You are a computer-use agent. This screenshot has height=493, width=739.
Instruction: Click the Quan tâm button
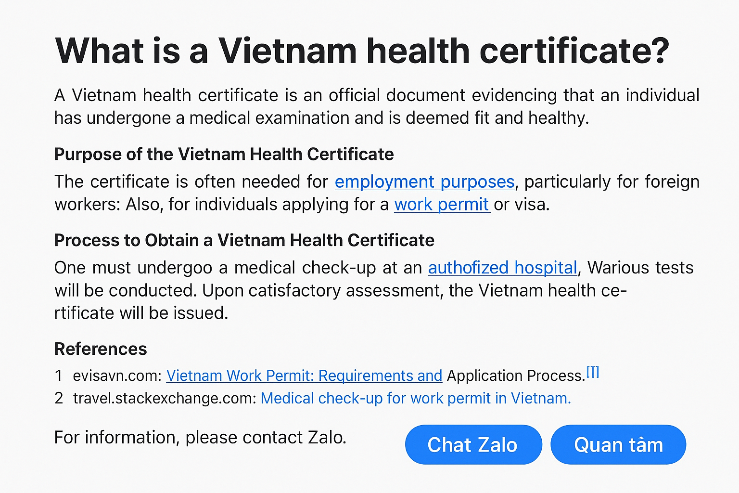tap(618, 445)
